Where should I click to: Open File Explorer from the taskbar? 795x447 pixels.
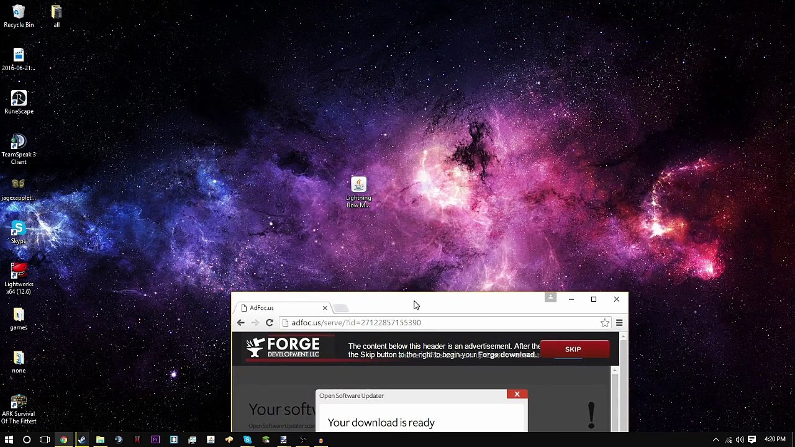100,440
